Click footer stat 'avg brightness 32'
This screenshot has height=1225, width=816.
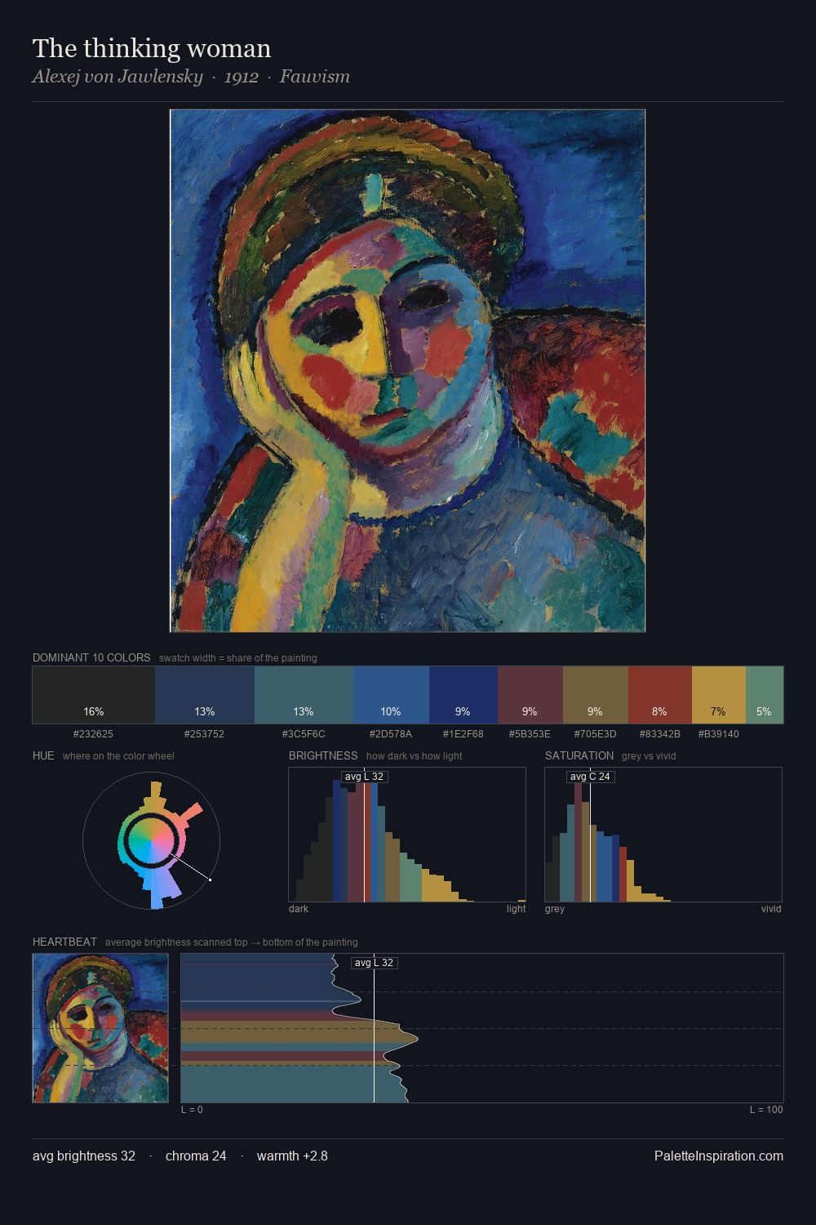84,1156
